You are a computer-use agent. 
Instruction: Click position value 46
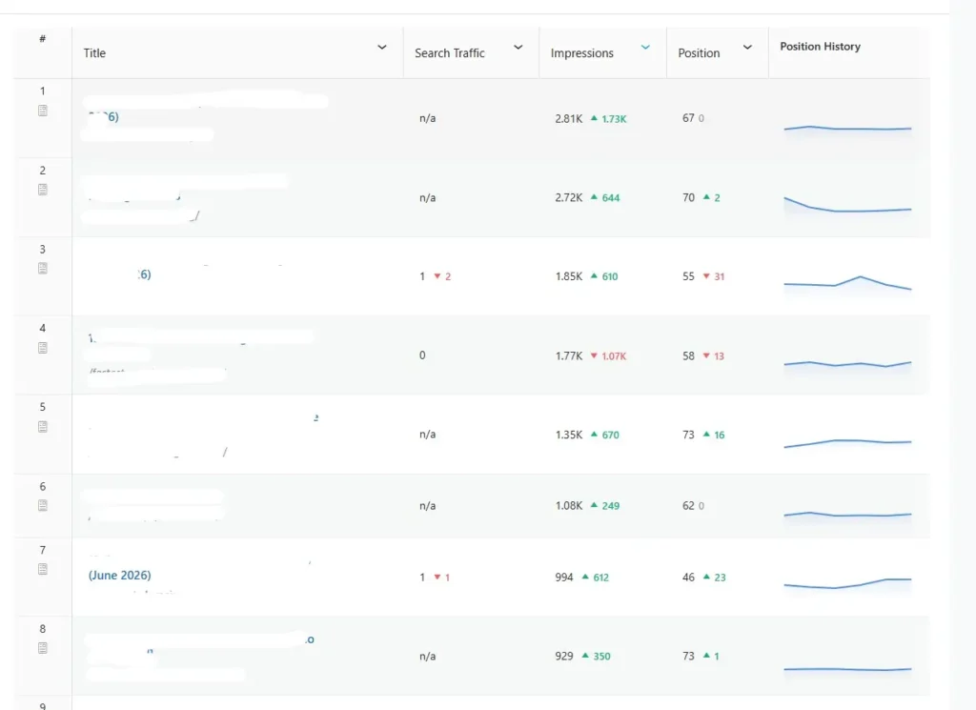click(688, 578)
